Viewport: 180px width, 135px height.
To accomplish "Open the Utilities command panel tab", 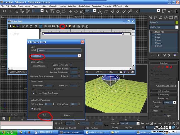I will pos(176,18).
